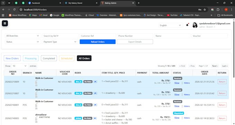
Task: Open the notification bell
Action: tap(187, 25)
